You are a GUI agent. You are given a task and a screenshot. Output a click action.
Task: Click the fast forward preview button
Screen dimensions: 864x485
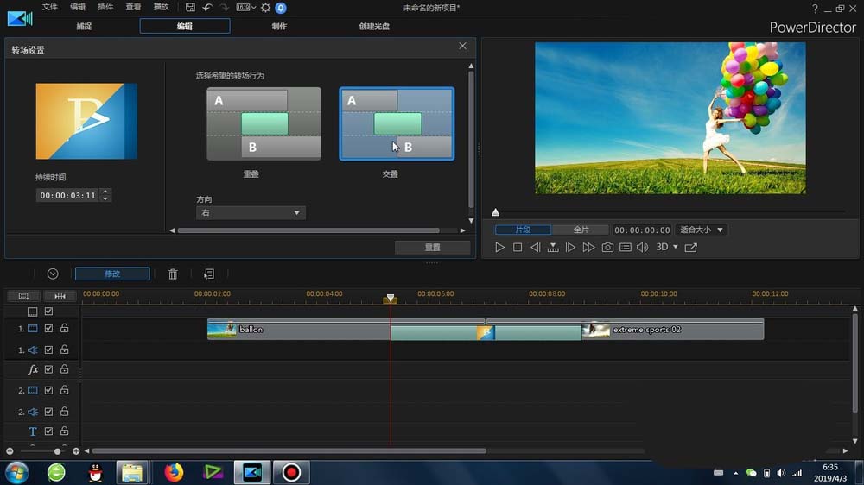tap(588, 248)
